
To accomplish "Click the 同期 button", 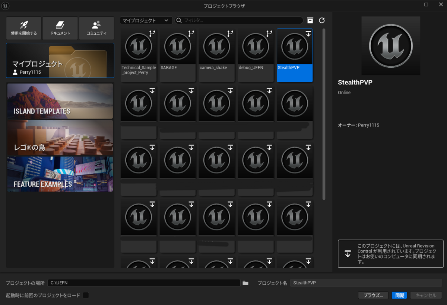I will click(399, 295).
